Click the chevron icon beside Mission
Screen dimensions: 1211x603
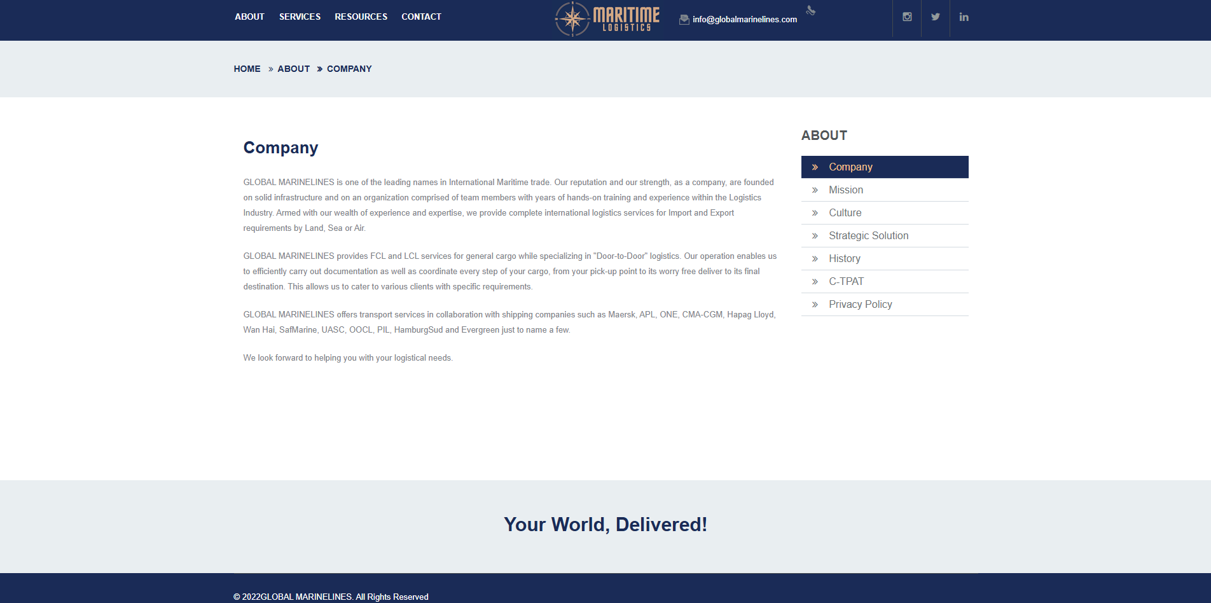(815, 190)
